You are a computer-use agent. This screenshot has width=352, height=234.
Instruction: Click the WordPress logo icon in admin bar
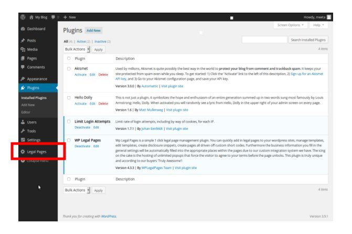(x=23, y=17)
